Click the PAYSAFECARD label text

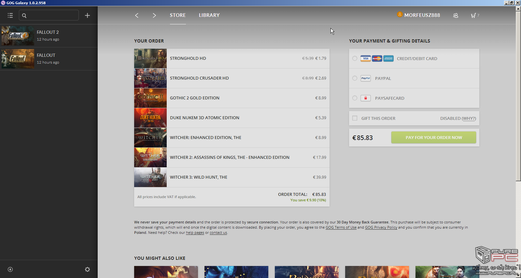pyautogui.click(x=389, y=98)
